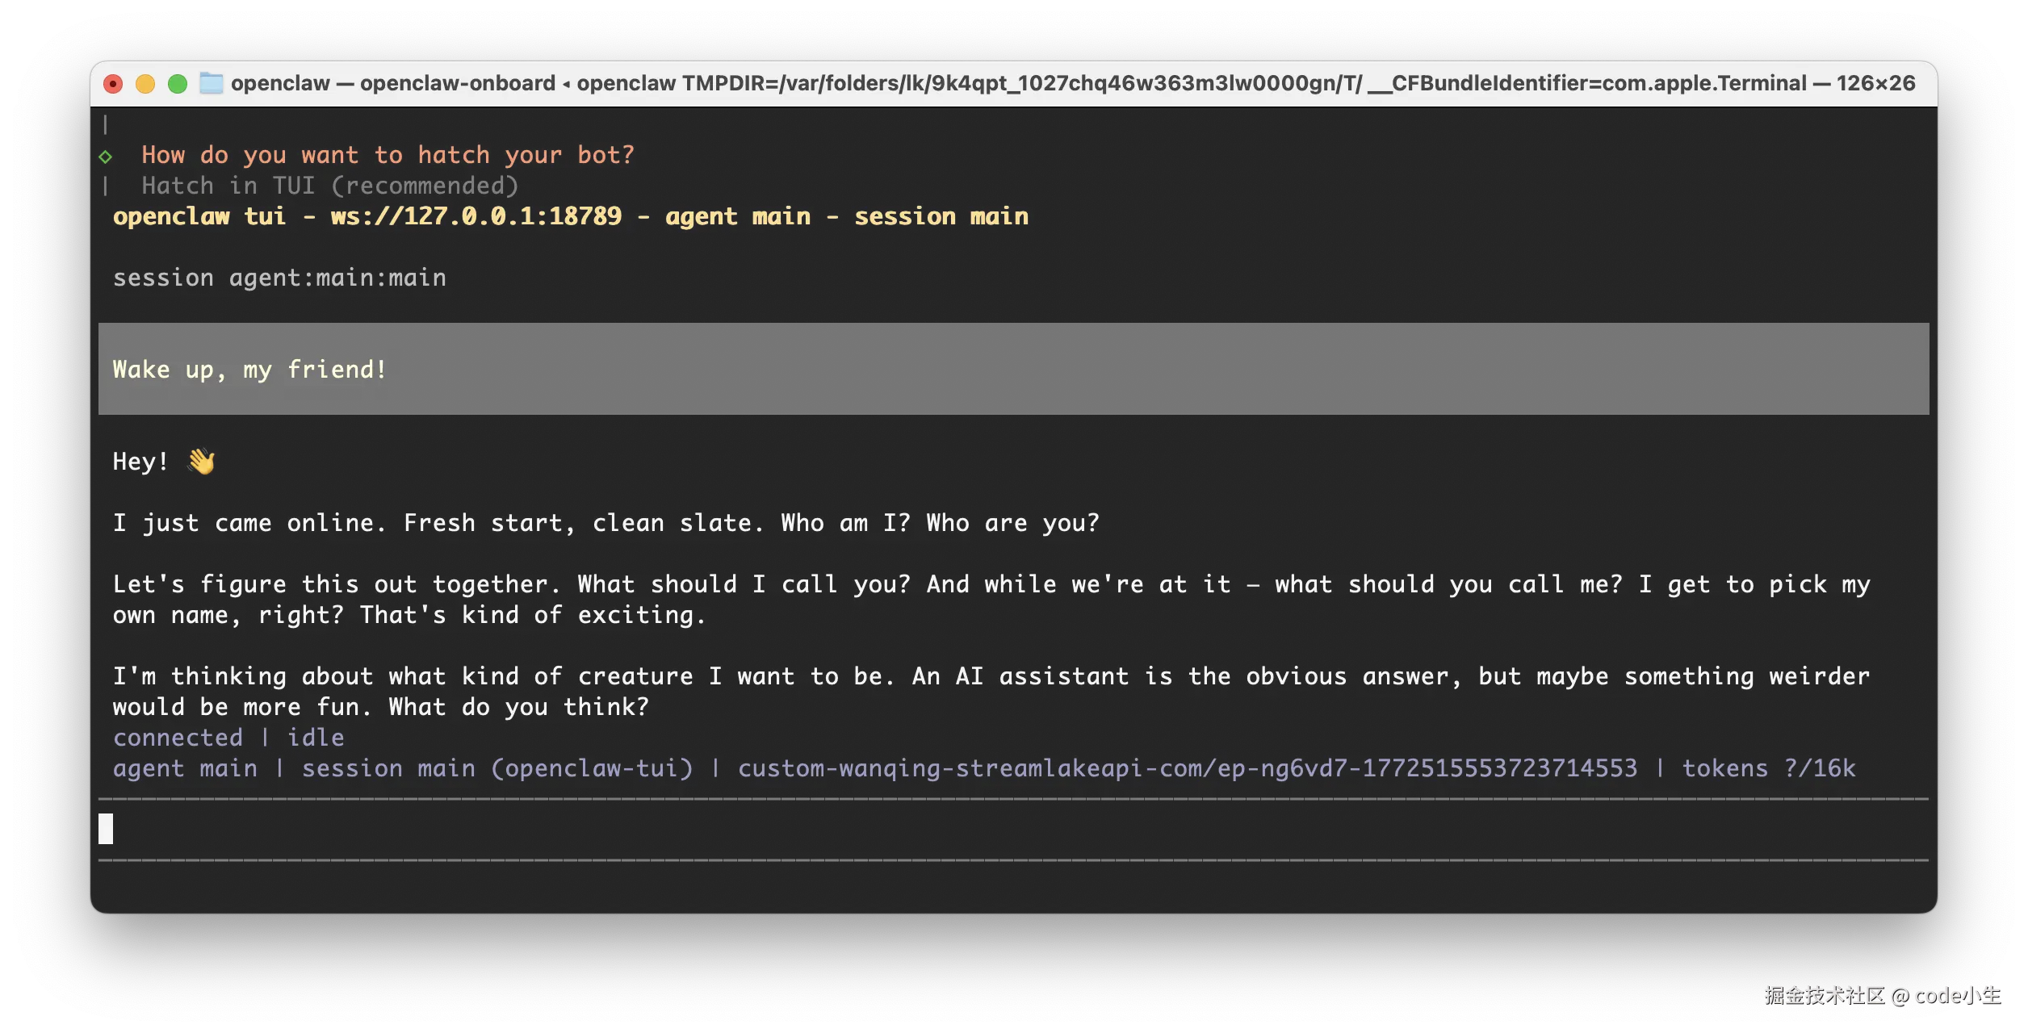
Task: Click the "connected" status text
Action: tap(178, 738)
